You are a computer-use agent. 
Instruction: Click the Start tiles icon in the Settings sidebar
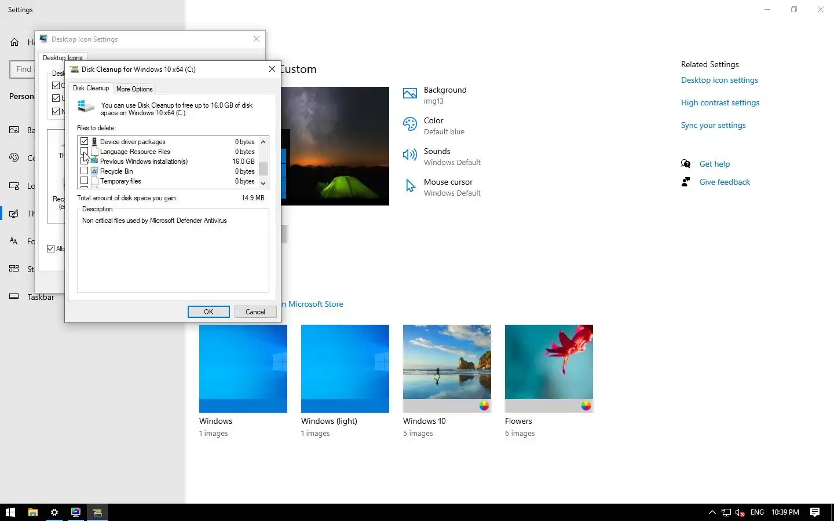tap(14, 269)
